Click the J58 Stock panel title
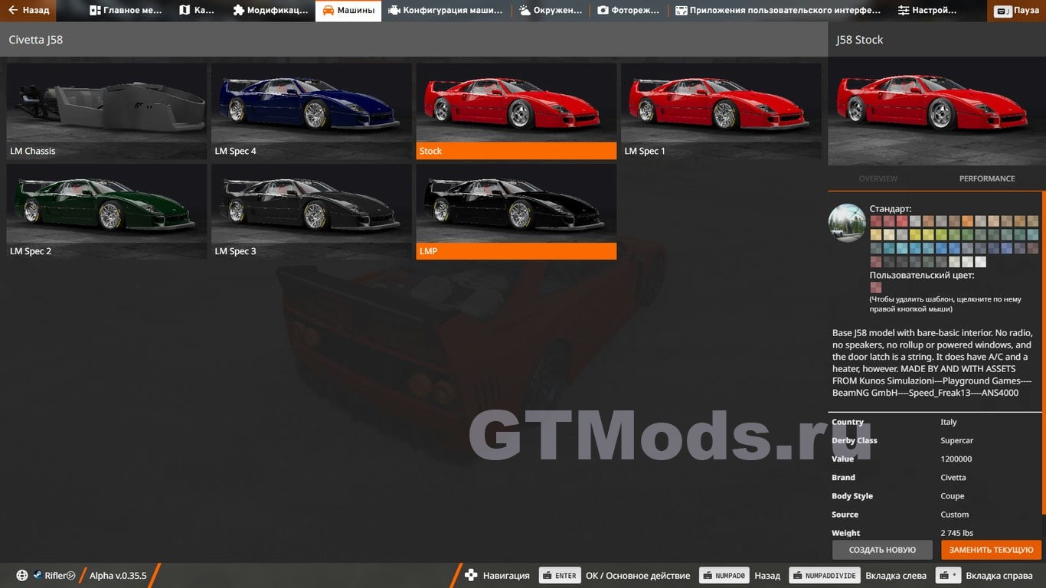 pyautogui.click(x=859, y=40)
